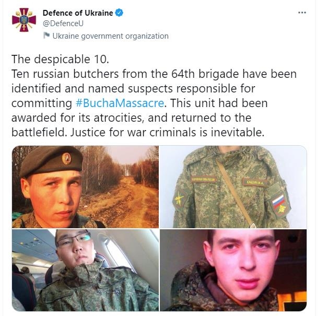Open the #BuchaMassacre hashtag
328x316 pixels.
(120, 103)
